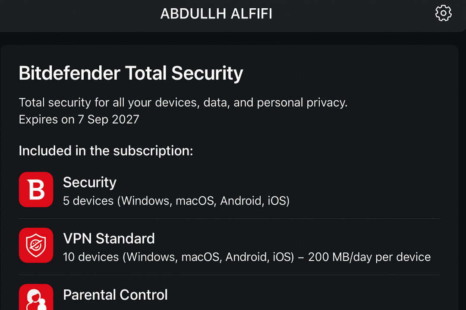The width and height of the screenshot is (466, 310).
Task: Click the VPN 10 devices 200 MB/day description
Action: [x=247, y=257]
